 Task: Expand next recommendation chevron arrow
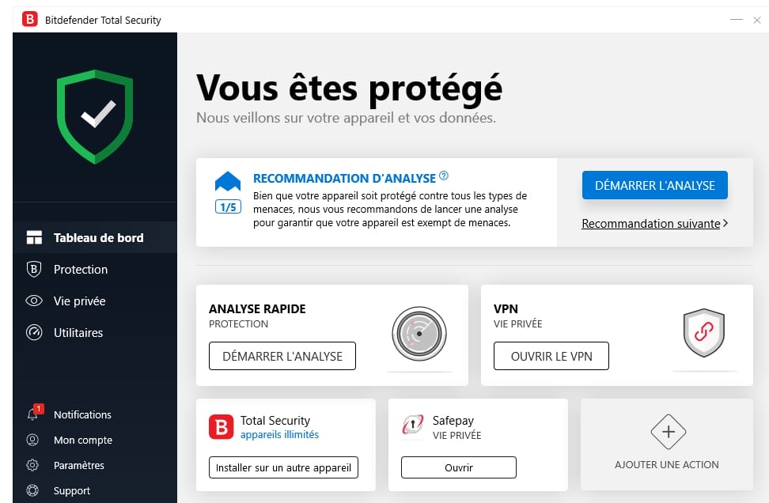pos(725,223)
